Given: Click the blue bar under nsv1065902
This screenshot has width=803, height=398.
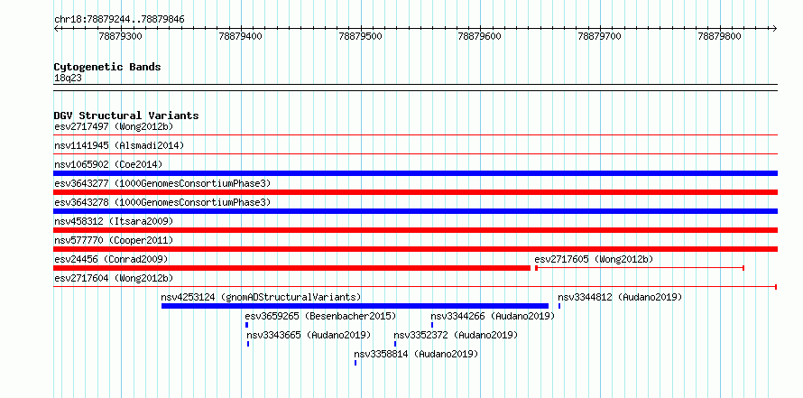Looking at the screenshot, I should point(416,173).
